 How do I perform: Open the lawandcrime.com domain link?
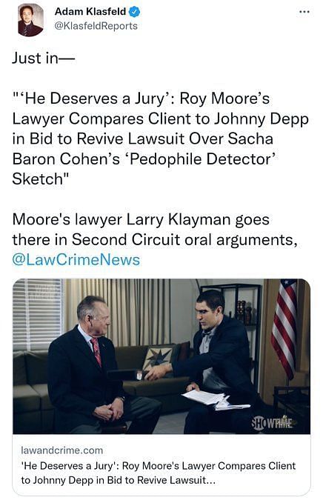click(x=62, y=450)
